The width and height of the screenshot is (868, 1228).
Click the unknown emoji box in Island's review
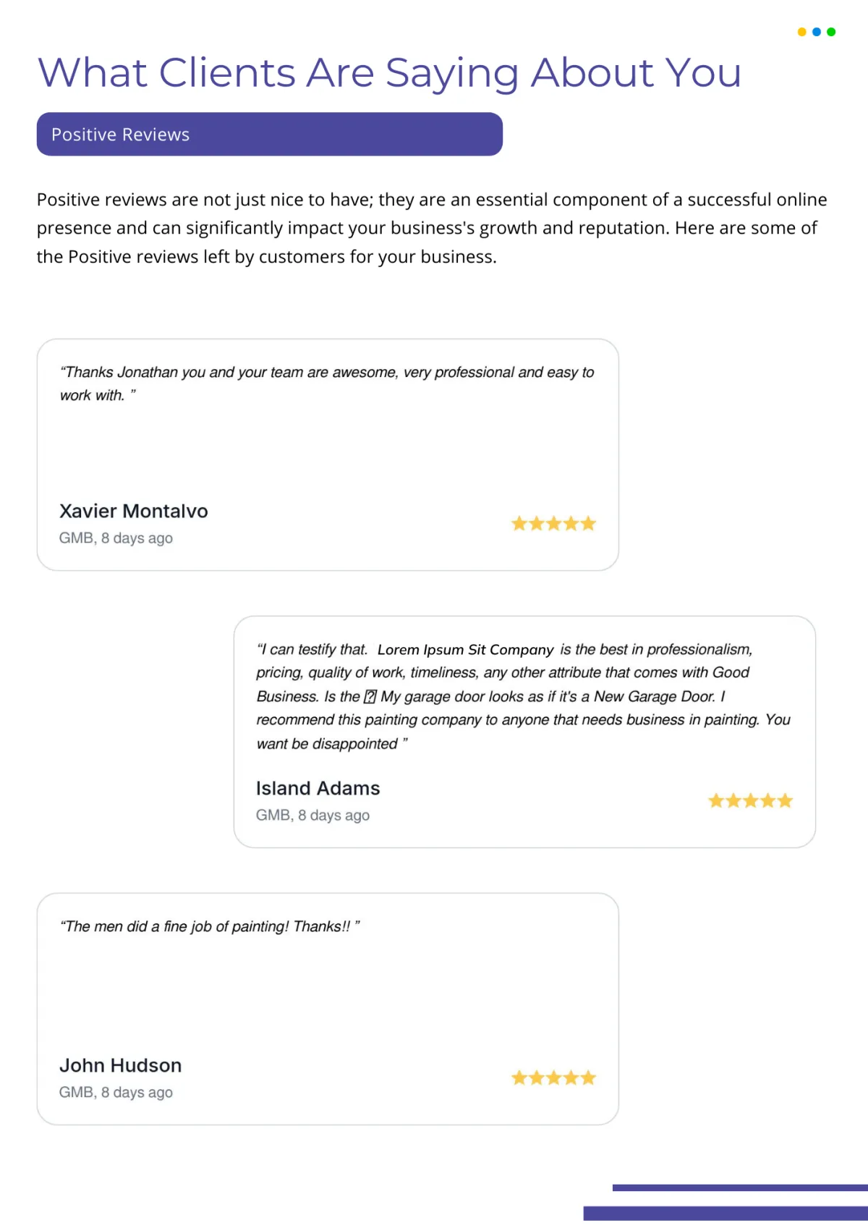click(370, 696)
